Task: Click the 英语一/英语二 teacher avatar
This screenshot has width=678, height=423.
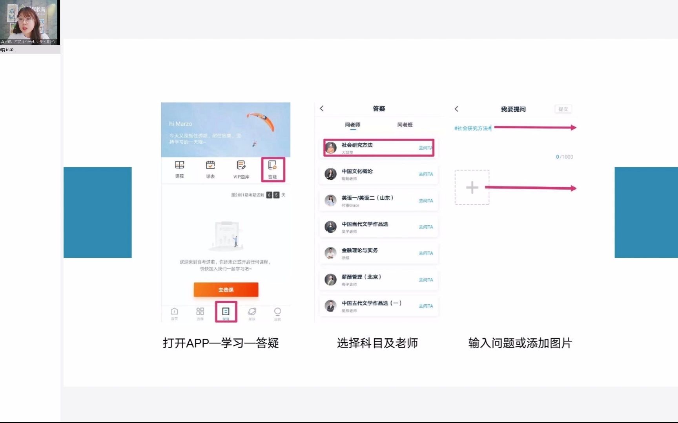Action: pos(330,201)
